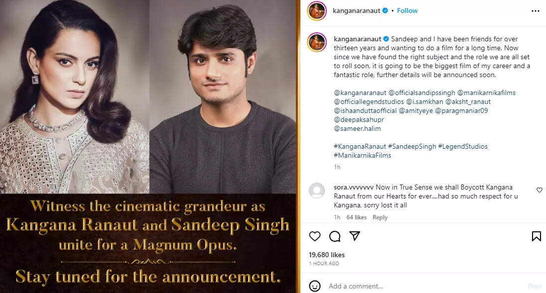
Task: Open caption profile avatar
Action: [316, 42]
